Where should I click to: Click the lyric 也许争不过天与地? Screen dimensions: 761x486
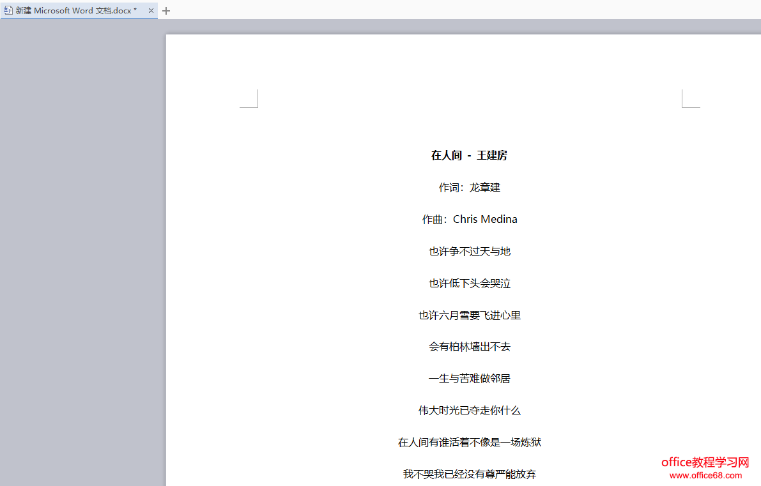click(x=470, y=251)
